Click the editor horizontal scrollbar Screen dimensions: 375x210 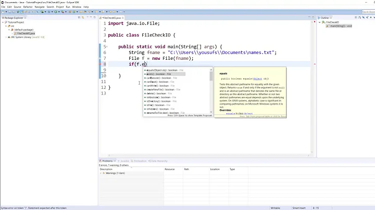click(208, 155)
